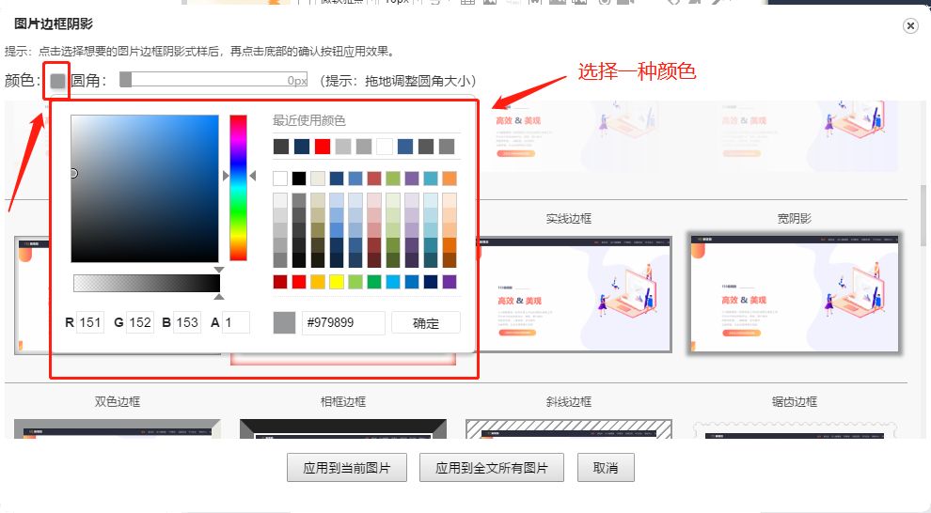Choose the 宽阴影 thumbnail style

point(795,293)
